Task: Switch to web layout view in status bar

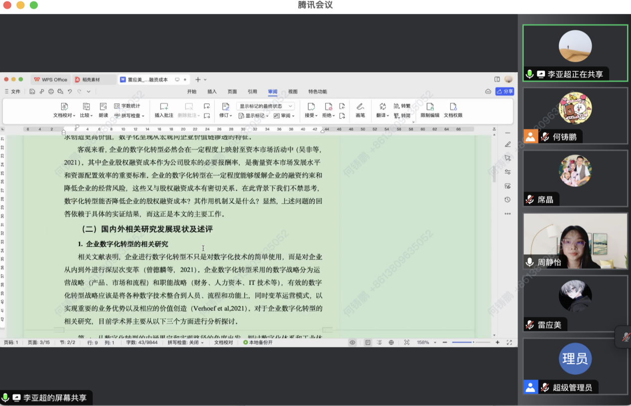Action: pos(391,342)
